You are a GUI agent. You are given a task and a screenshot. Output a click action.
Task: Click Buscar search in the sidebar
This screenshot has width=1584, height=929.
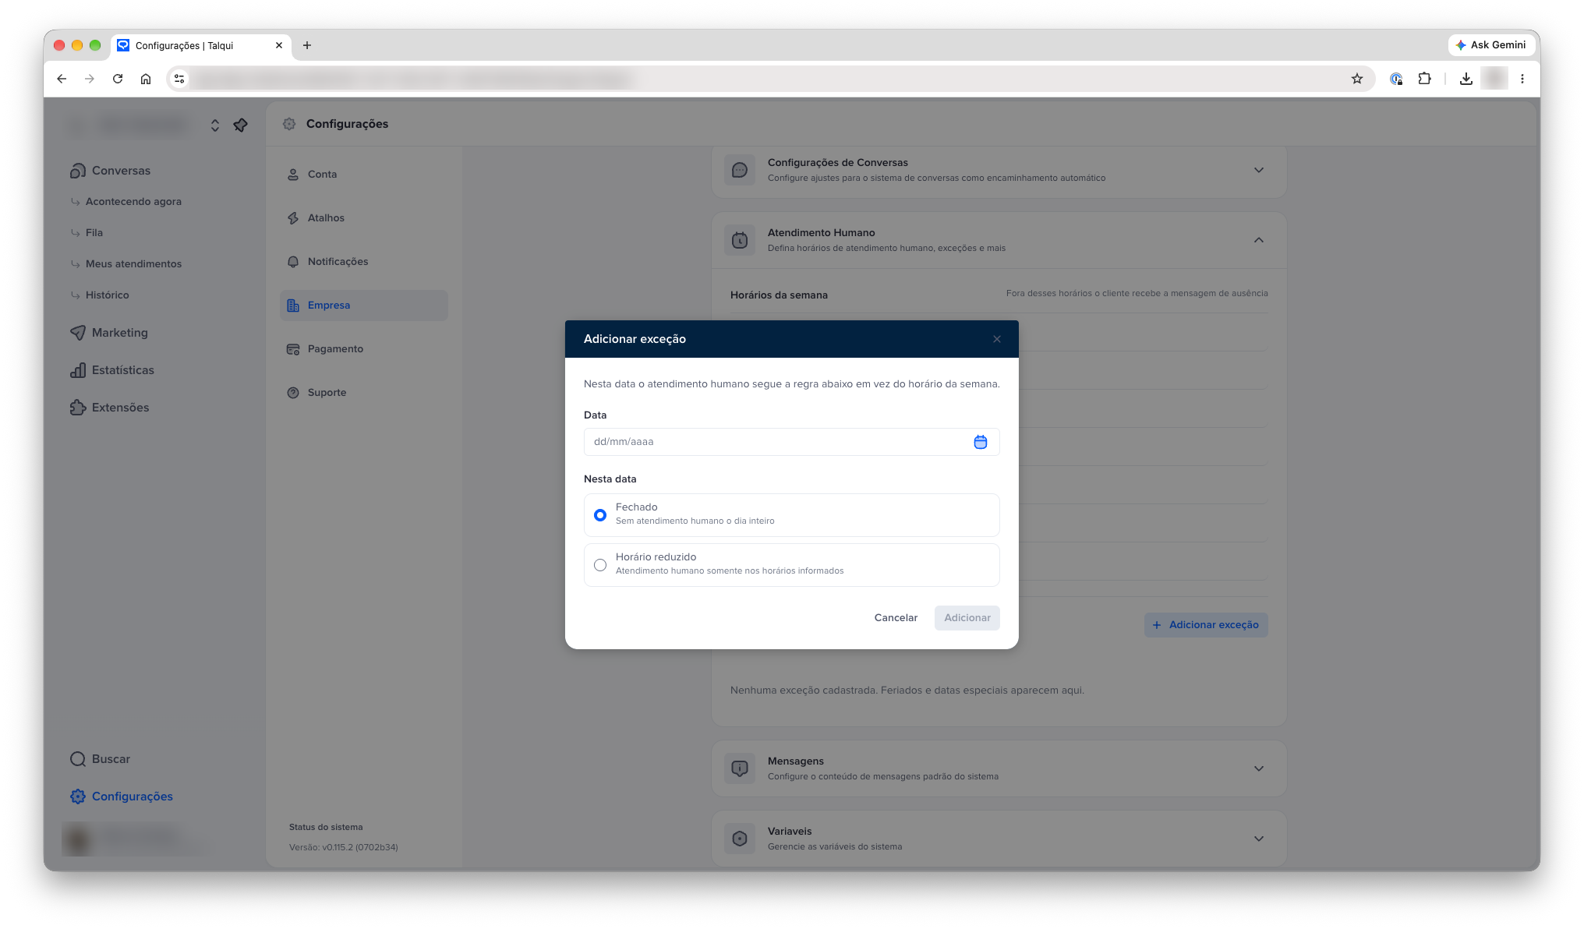click(101, 759)
